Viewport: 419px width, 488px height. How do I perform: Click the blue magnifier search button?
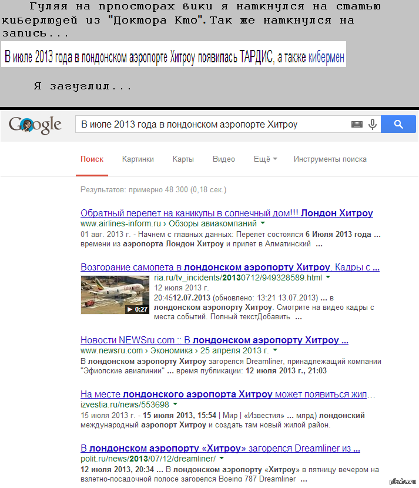coord(398,124)
